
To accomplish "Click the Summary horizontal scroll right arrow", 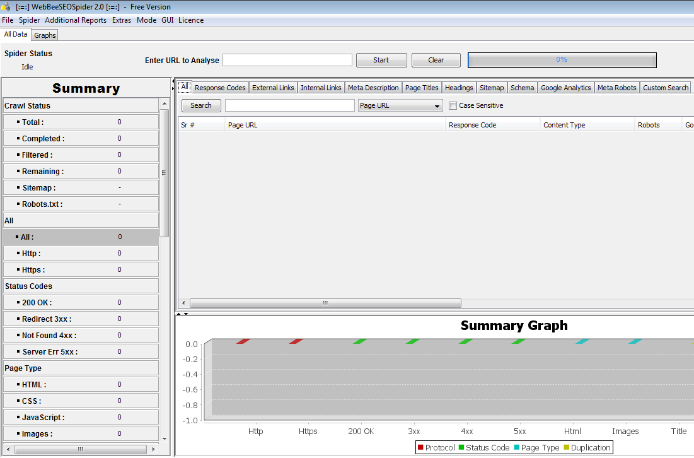I will pyautogui.click(x=153, y=449).
